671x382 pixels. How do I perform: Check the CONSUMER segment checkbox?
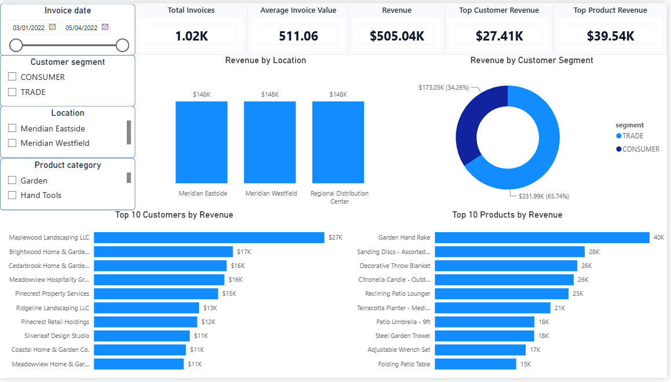click(12, 76)
